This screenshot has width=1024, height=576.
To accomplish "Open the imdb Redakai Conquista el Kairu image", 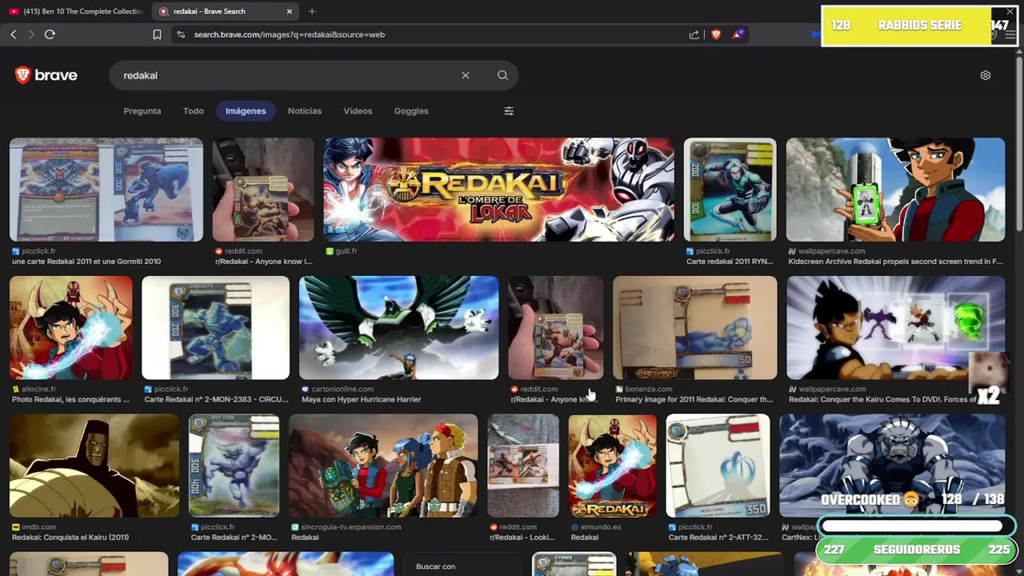I will (x=94, y=466).
